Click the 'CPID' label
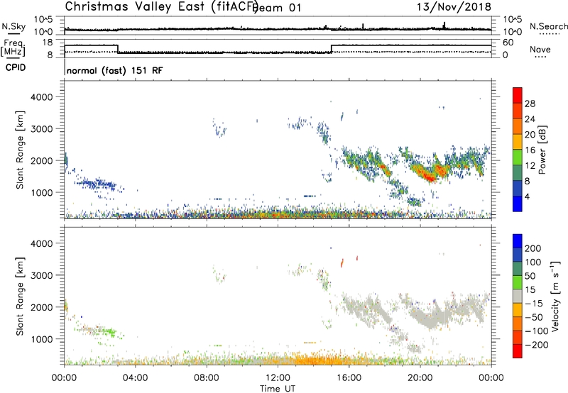The image size is (568, 393). [16, 67]
